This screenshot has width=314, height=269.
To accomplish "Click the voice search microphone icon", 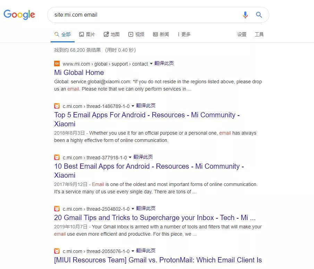I will point(245,15).
